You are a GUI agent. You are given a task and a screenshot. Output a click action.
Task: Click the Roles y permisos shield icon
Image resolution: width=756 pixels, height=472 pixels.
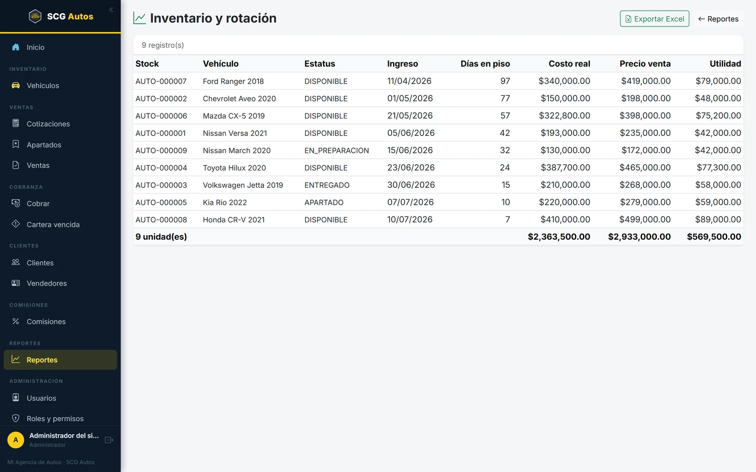[16, 418]
